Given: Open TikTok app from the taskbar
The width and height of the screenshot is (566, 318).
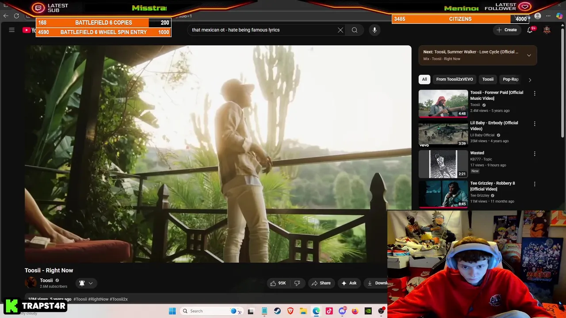Looking at the screenshot, I should click(329, 311).
